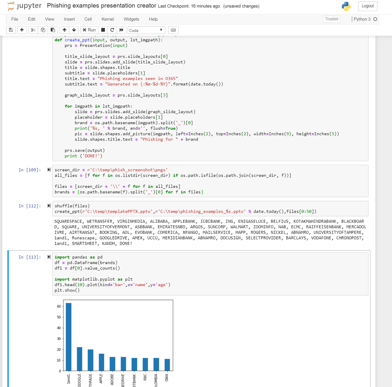Screen dimensions: 392x387
Task: Open the File menu
Action: tap(15, 19)
